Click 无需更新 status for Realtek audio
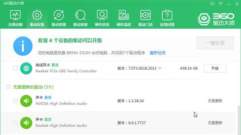 215,123
